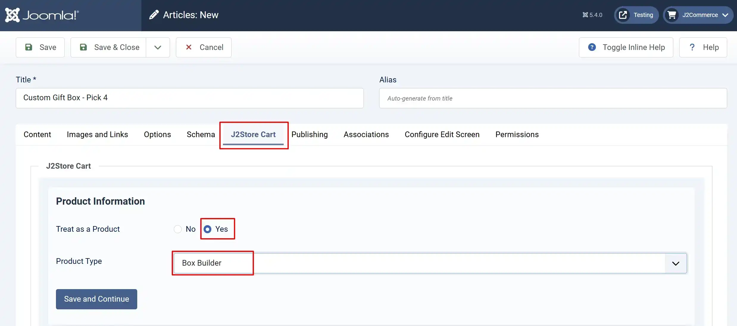The width and height of the screenshot is (737, 326).
Task: Click the Product Type label
Action: (79, 261)
